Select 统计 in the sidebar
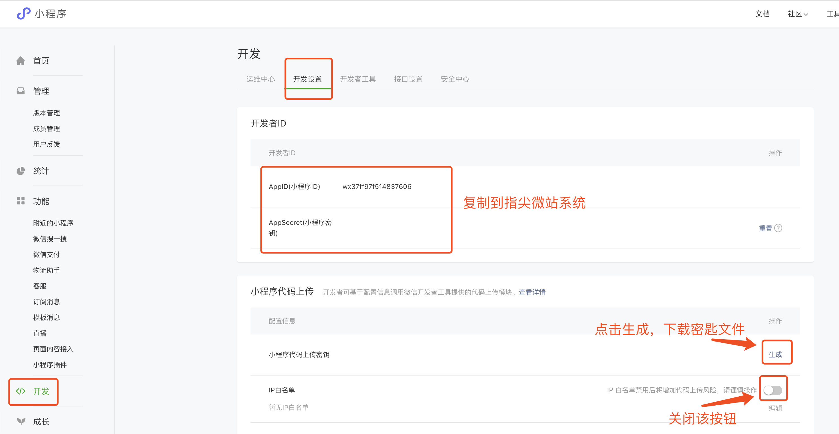The height and width of the screenshot is (434, 839). pyautogui.click(x=41, y=171)
